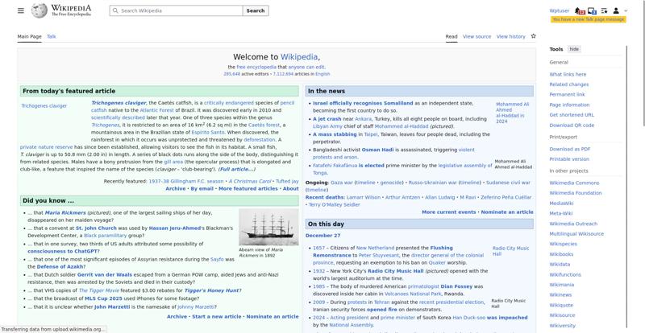
Task: Switch to the Talk tab
Action: pos(52,36)
